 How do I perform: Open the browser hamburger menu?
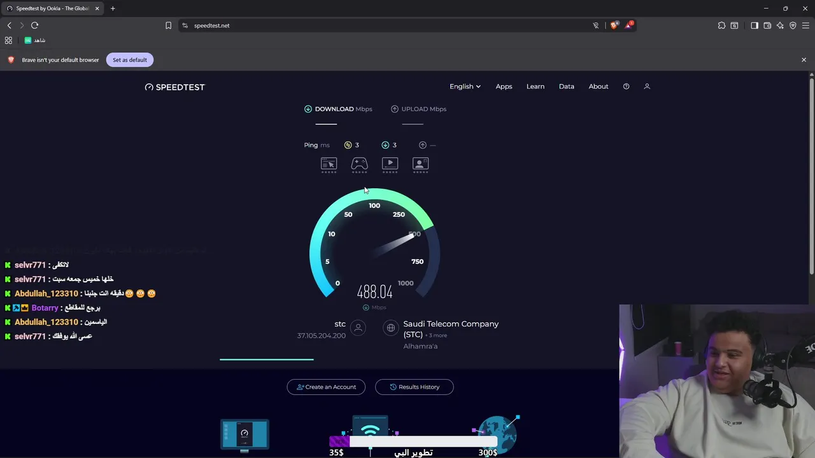coord(805,25)
